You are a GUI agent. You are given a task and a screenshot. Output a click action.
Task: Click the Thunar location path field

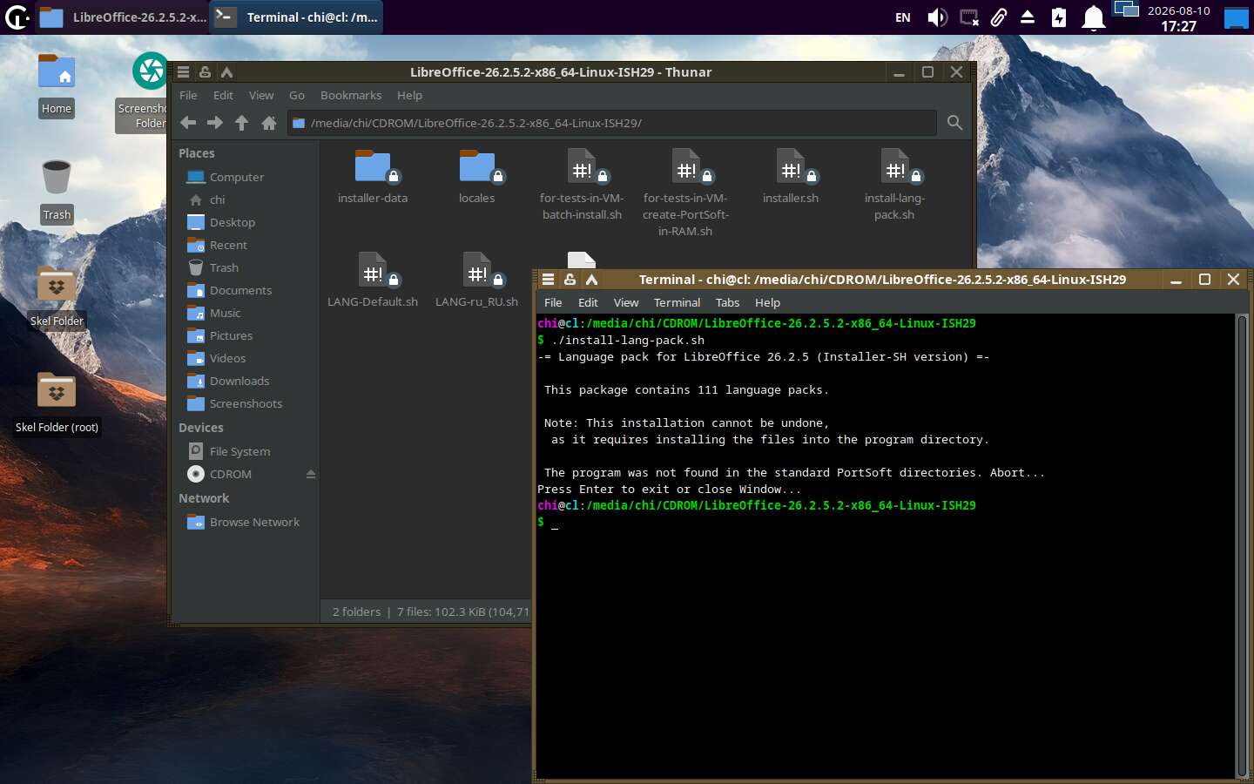612,123
